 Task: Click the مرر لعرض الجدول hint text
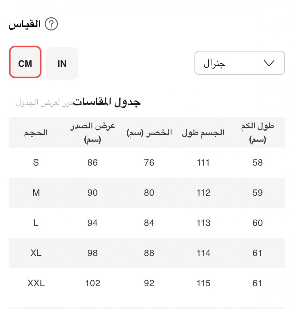click(45, 103)
